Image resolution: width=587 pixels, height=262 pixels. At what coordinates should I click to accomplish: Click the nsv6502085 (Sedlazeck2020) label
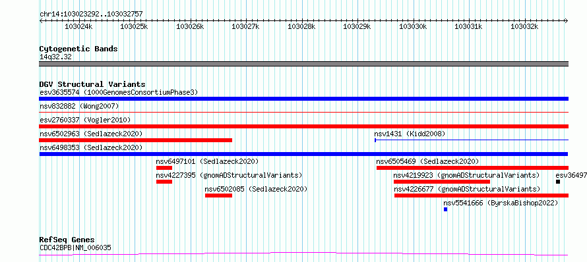(x=256, y=189)
